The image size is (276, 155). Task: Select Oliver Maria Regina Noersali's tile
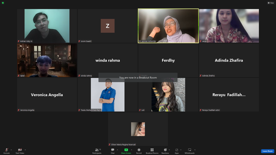138,129
